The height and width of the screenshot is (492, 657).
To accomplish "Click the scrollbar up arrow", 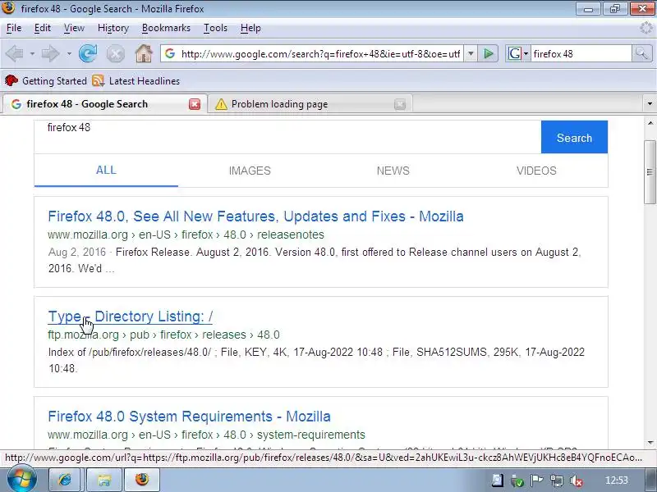I will click(x=650, y=123).
